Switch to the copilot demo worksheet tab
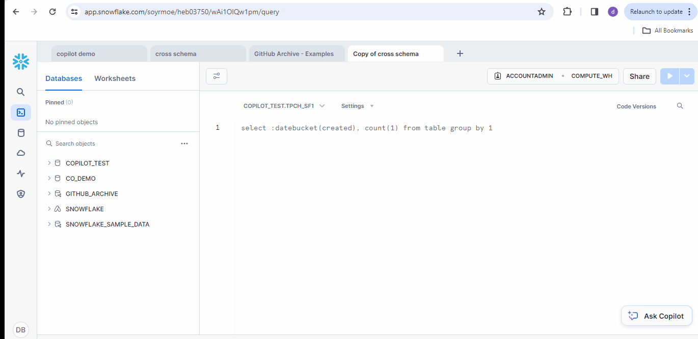 pos(99,53)
